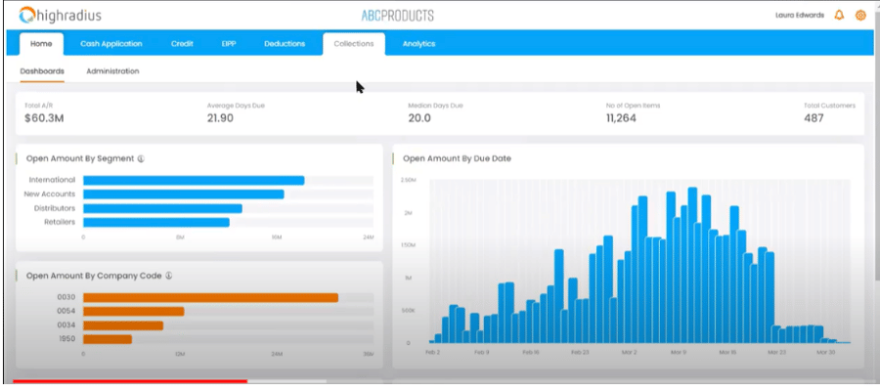Switch to the Collections tab
This screenshot has width=880, height=389.
[354, 44]
